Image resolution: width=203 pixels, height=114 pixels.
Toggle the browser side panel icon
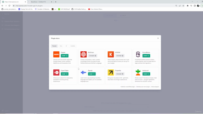coord(194,6)
